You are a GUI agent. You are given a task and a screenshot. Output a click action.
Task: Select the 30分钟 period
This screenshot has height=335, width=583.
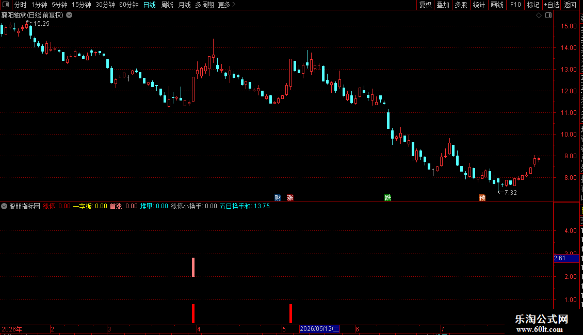pyautogui.click(x=105, y=5)
